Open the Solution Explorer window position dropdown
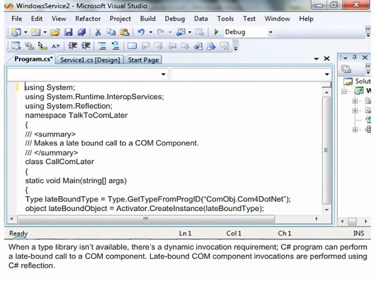Image resolution: width=375 pixels, height=281 pixels. coord(345,58)
